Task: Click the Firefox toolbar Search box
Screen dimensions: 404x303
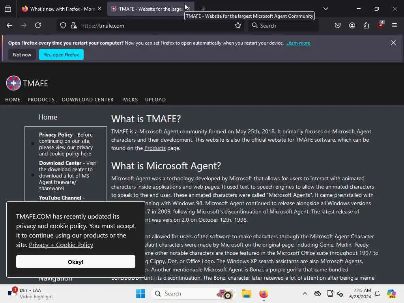Action: coord(283,26)
